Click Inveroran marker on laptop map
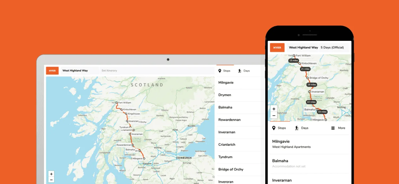 click(x=127, y=121)
